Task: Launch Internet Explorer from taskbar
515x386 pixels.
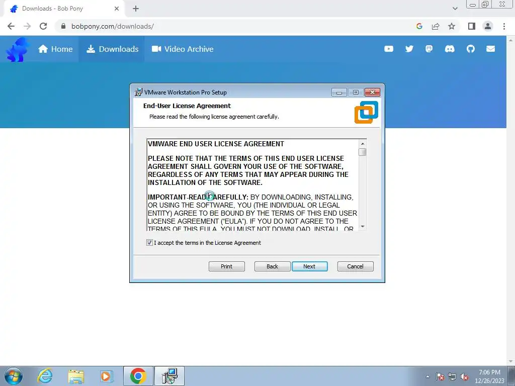Action: (x=44, y=376)
